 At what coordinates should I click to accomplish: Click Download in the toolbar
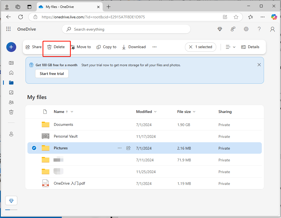(134, 47)
